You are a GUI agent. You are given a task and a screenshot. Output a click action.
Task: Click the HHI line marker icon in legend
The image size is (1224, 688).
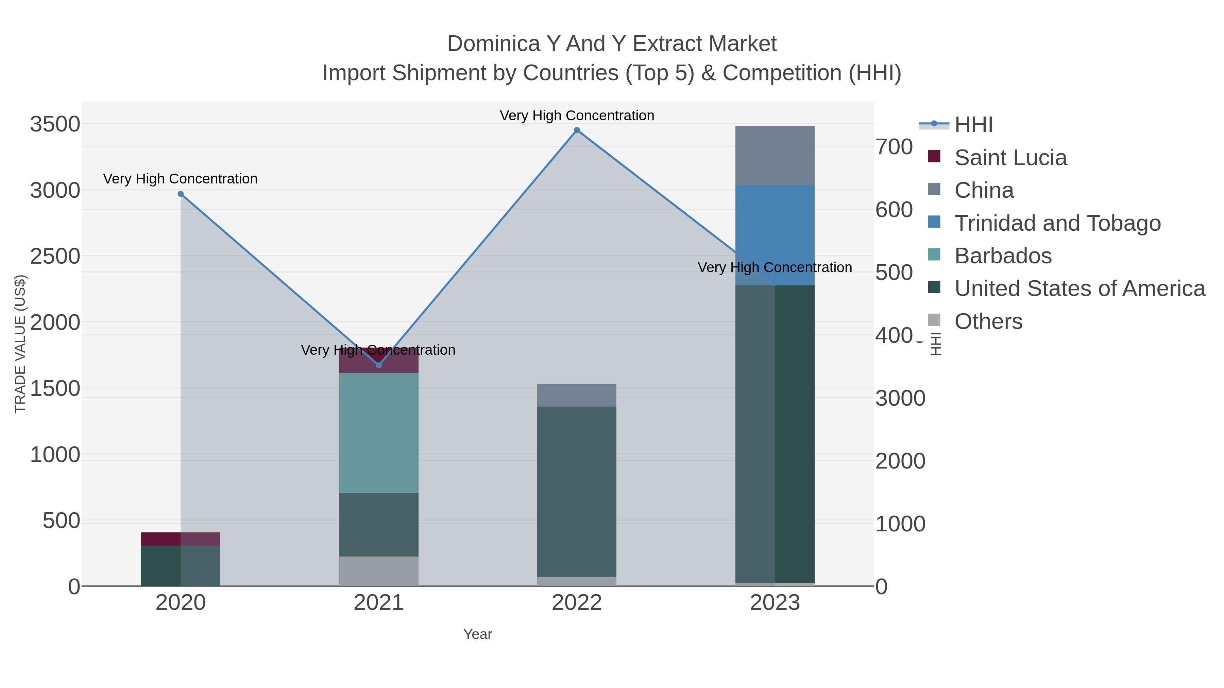point(934,124)
